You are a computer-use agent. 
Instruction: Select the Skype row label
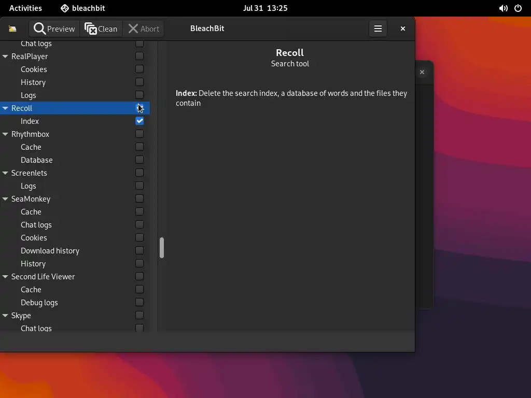coord(21,316)
